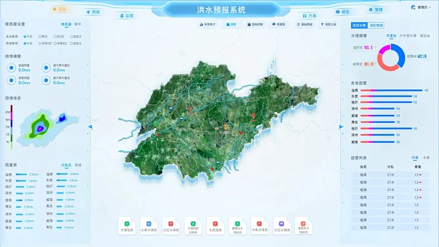Select the 河道 tab in 超警列表
This screenshot has height=247, width=439.
(x=414, y=158)
